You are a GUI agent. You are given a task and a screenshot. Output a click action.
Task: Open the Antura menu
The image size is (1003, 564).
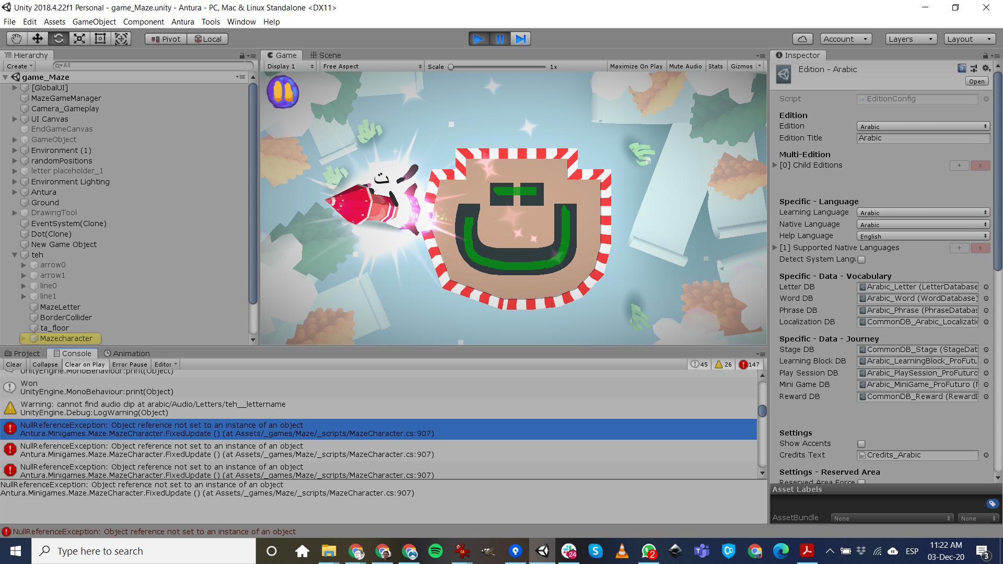pyautogui.click(x=182, y=21)
